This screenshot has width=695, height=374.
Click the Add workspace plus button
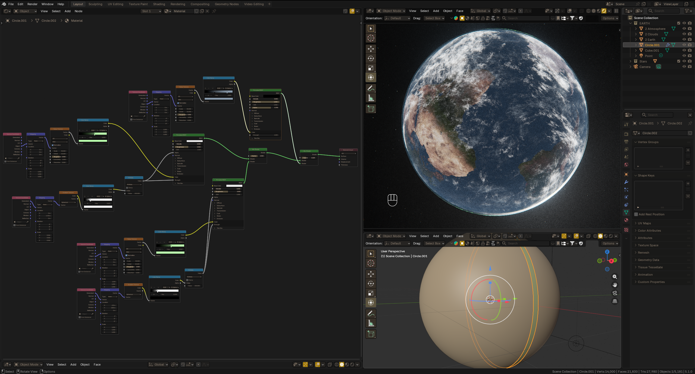tap(269, 4)
